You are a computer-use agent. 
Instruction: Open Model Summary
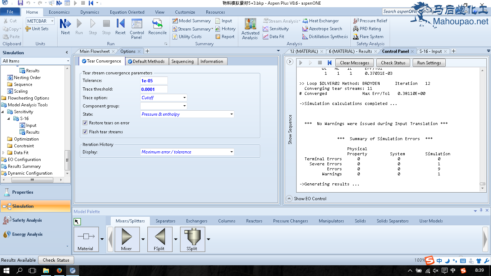pos(192,21)
